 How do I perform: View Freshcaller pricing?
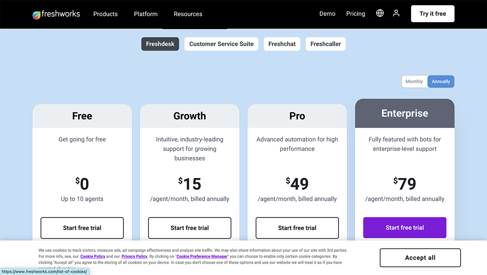[325, 44]
